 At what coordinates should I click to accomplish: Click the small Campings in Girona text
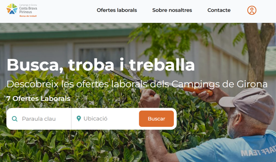[x=28, y=5]
